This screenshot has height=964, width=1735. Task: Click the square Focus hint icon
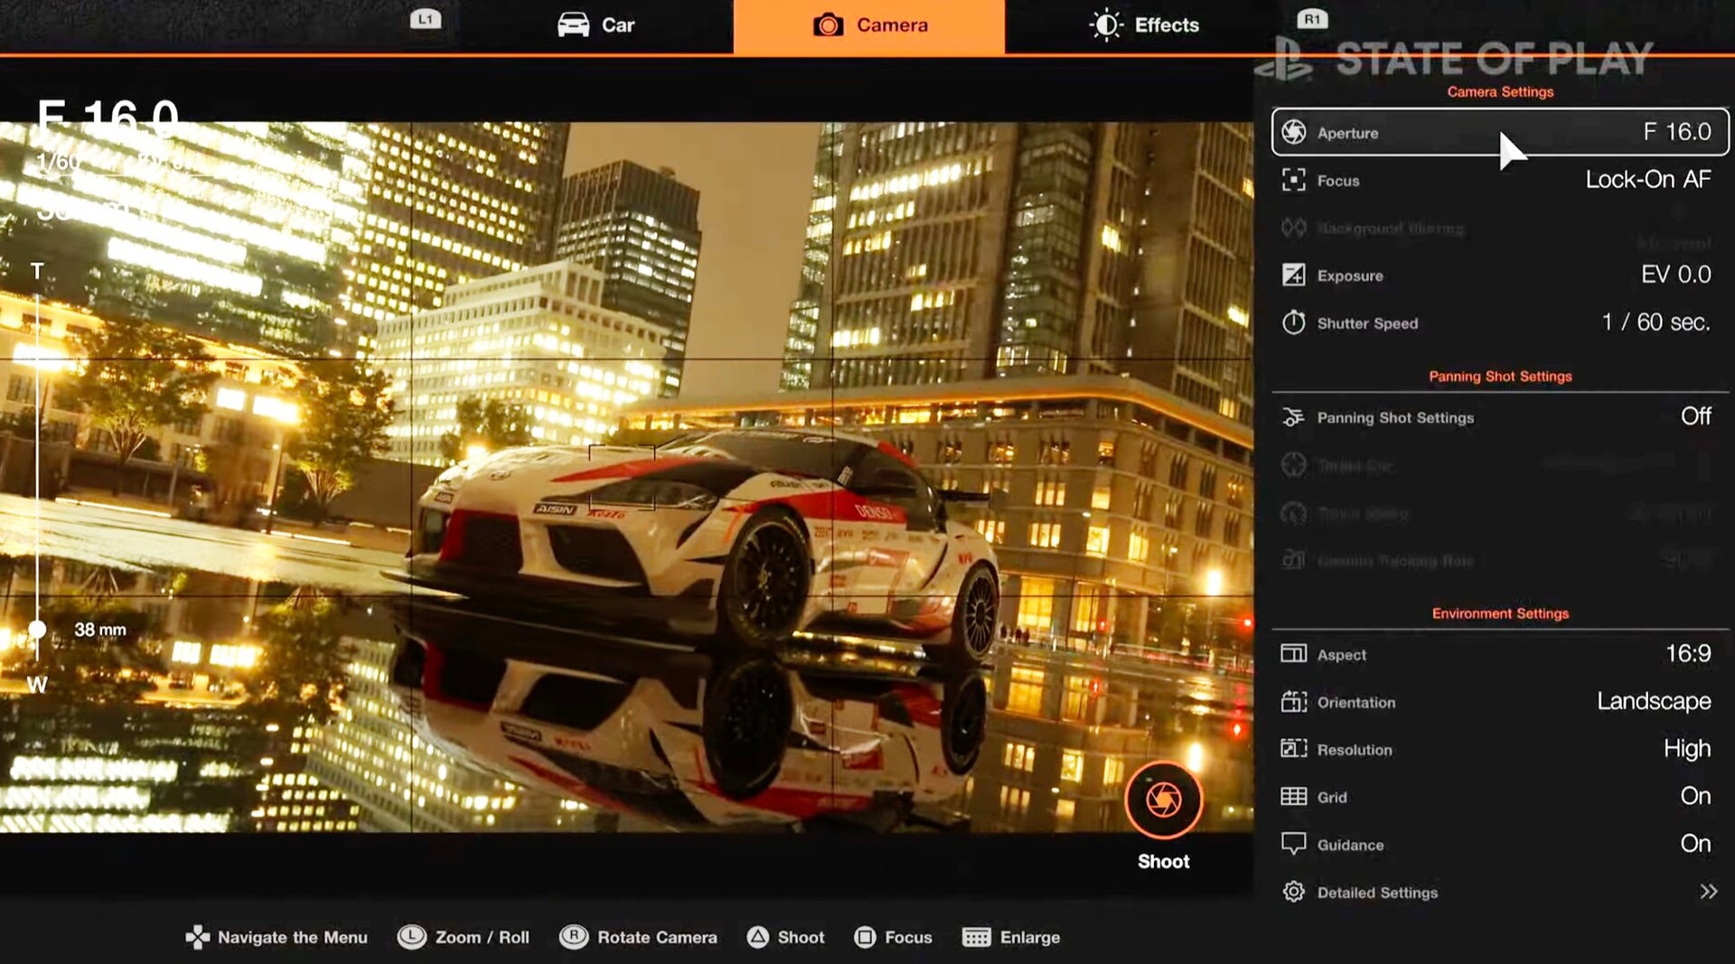pyautogui.click(x=865, y=937)
